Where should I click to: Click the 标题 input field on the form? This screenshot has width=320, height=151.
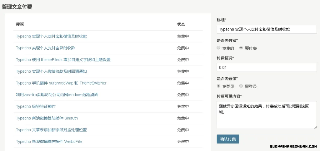coord(267,29)
